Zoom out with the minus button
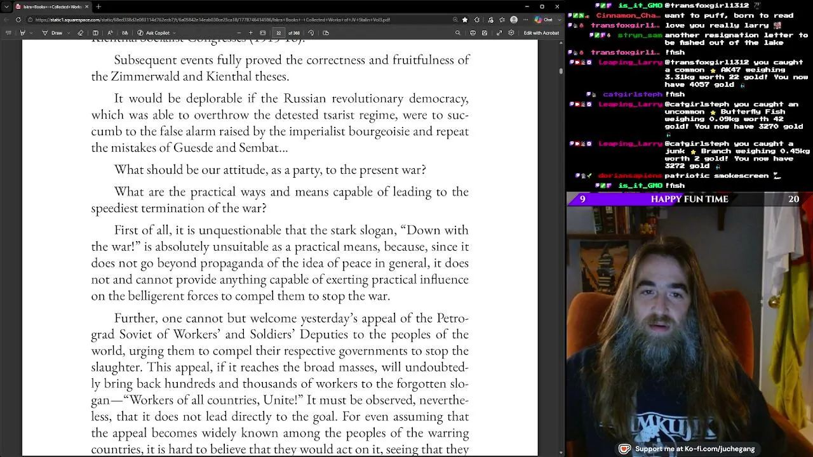Image resolution: width=813 pixels, height=457 pixels. pyautogui.click(x=239, y=33)
